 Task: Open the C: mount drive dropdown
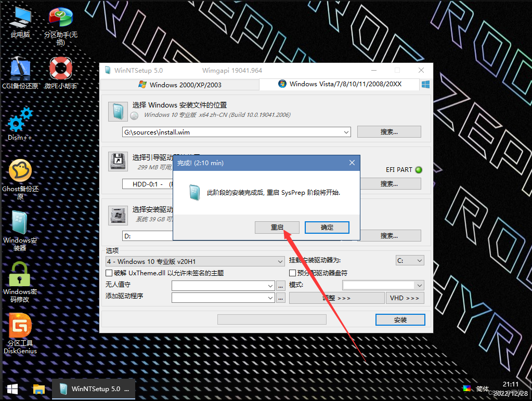tap(410, 260)
